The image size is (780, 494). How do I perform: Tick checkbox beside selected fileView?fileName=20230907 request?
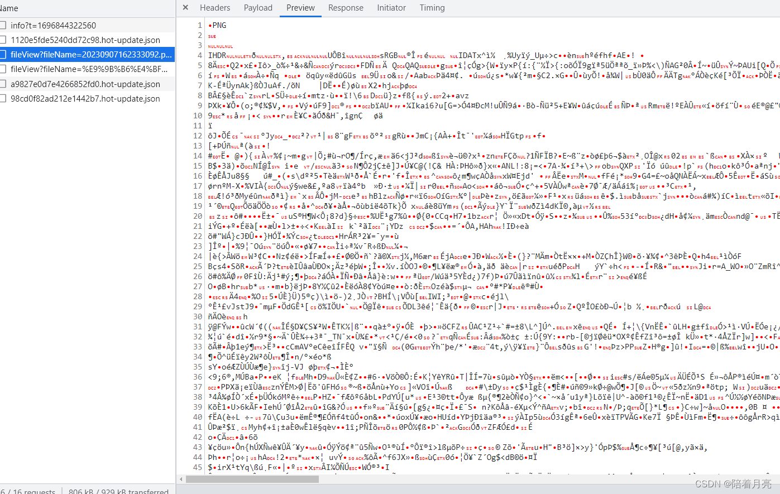point(3,55)
